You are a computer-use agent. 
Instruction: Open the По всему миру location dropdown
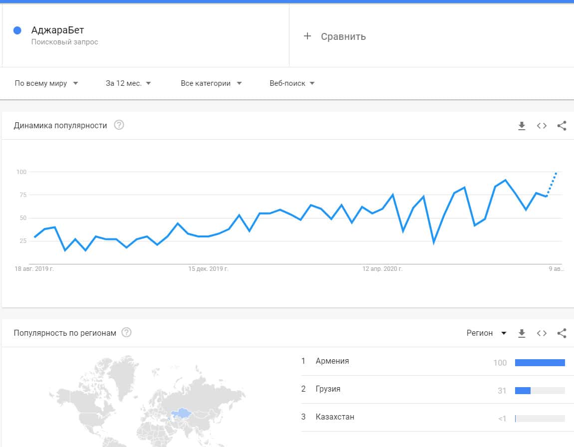[46, 83]
